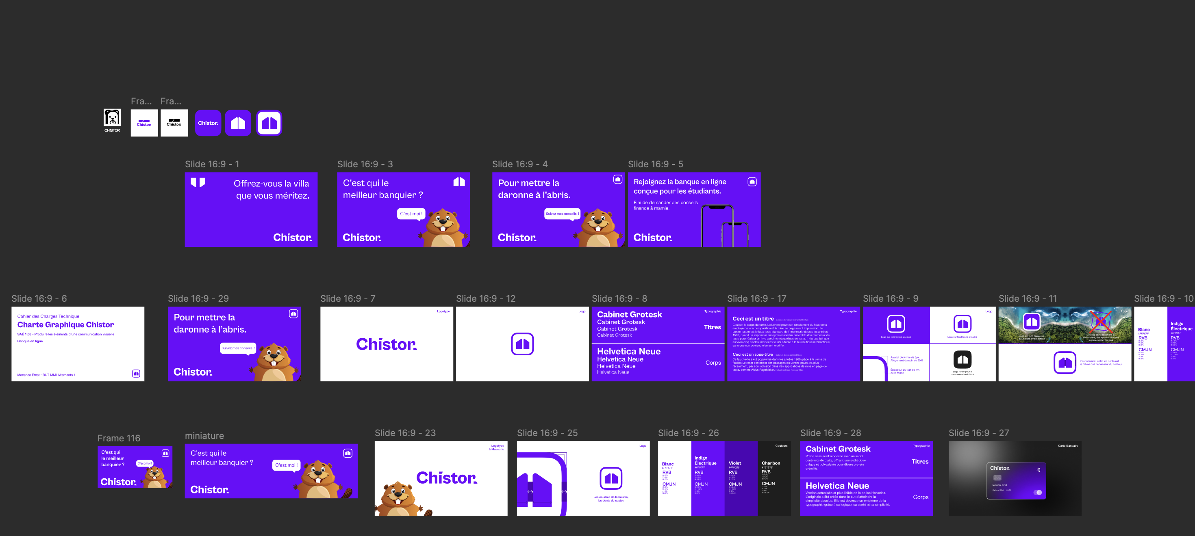Viewport: 1195px width, 536px height.
Task: Click the Violet color column on Slide 26
Action: [x=741, y=478]
